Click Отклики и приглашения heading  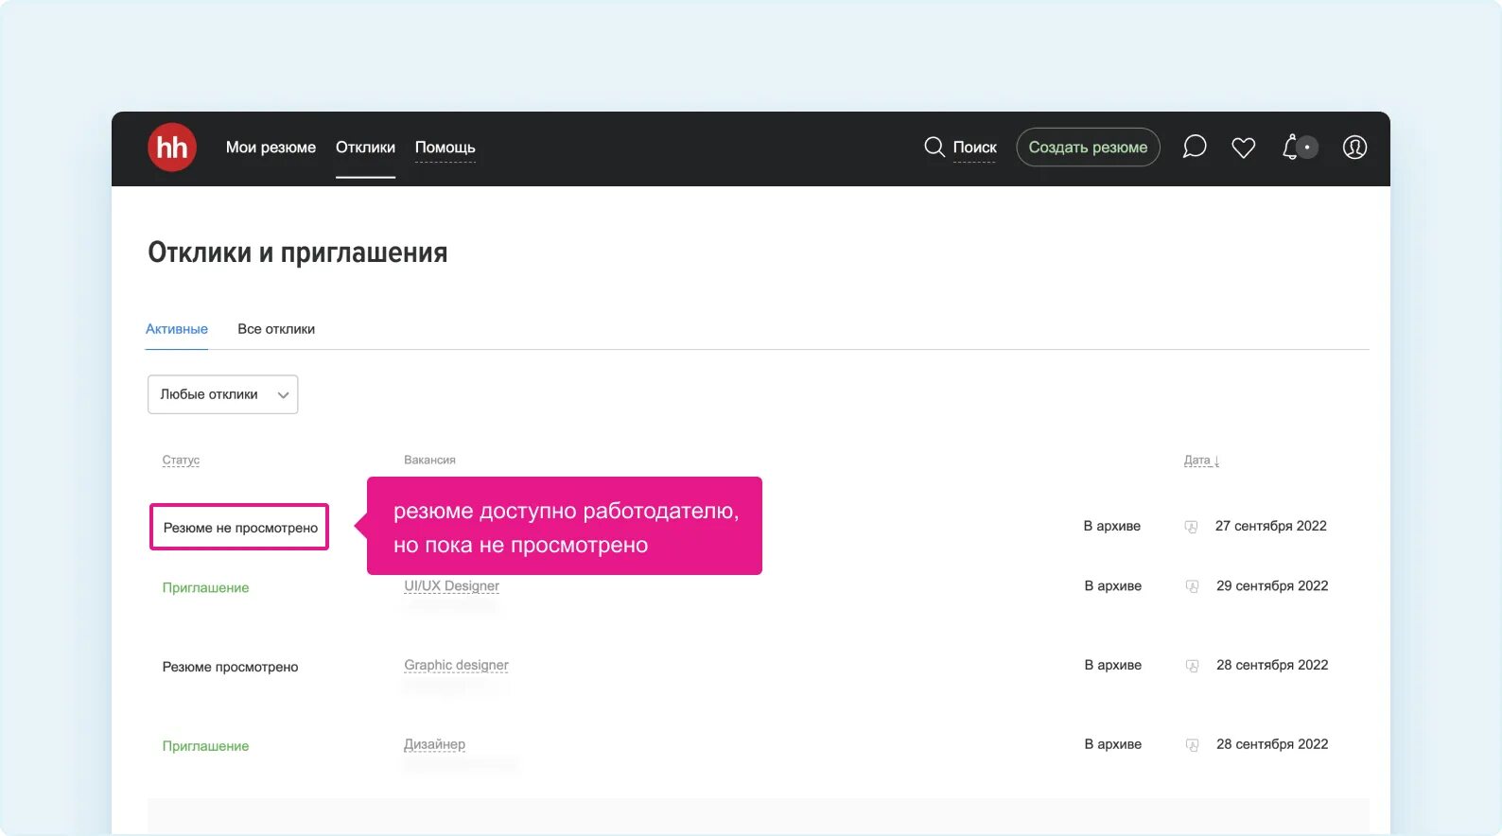[x=298, y=253]
